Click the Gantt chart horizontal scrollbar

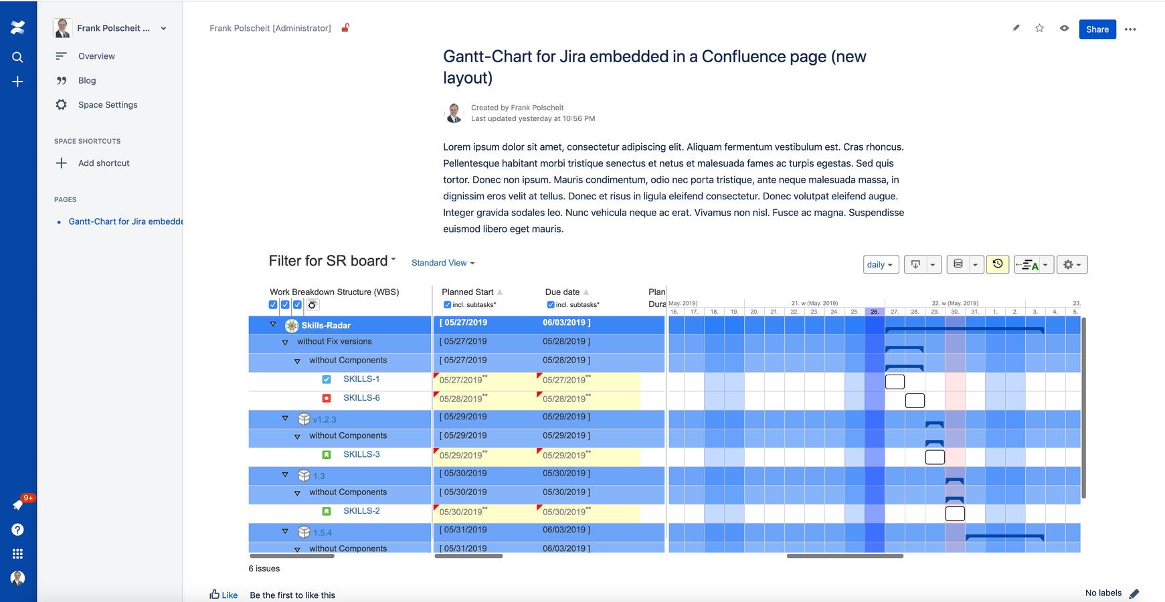844,556
